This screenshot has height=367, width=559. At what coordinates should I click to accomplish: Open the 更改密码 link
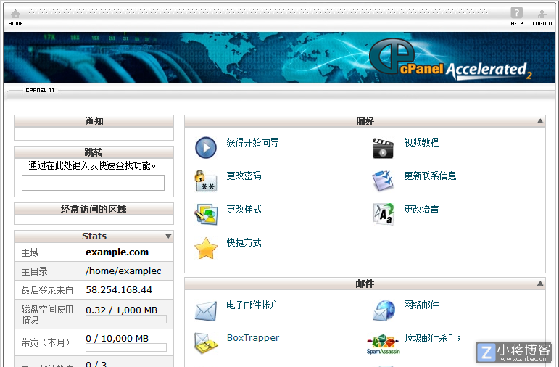tap(244, 176)
